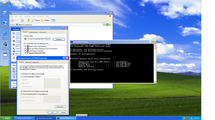
Task: Click the VMware adapter name field
Action: 38,39
